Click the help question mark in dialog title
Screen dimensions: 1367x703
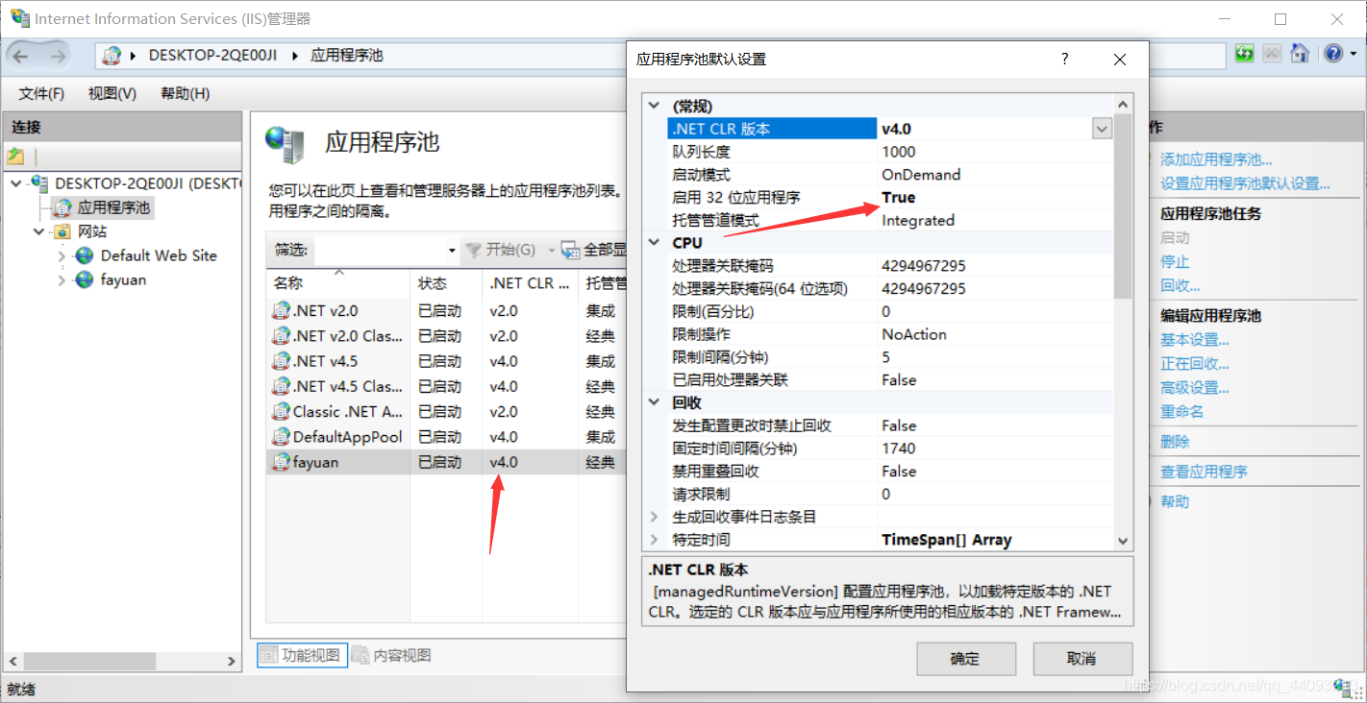pyautogui.click(x=1064, y=59)
